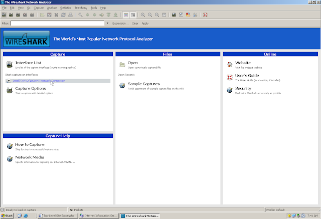321x219 pixels.
Task: Click the Restart capture toolbar icon
Action: (32, 15)
